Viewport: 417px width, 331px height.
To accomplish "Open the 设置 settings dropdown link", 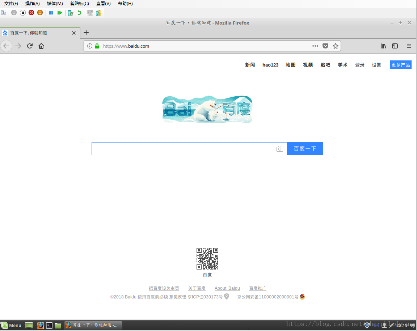I will click(x=376, y=65).
